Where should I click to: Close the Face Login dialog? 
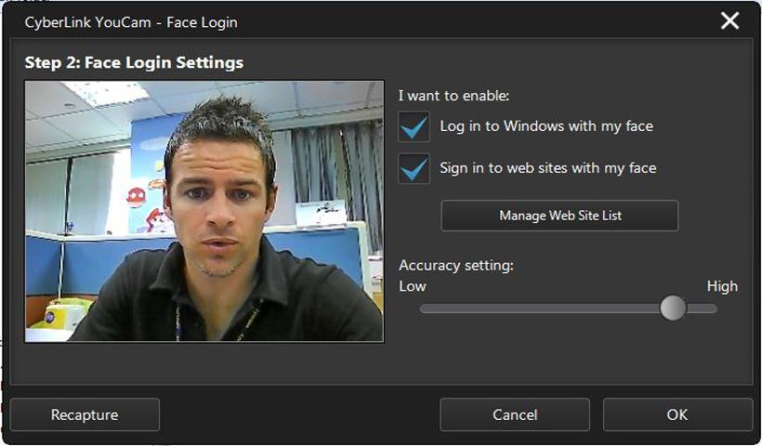click(x=729, y=20)
